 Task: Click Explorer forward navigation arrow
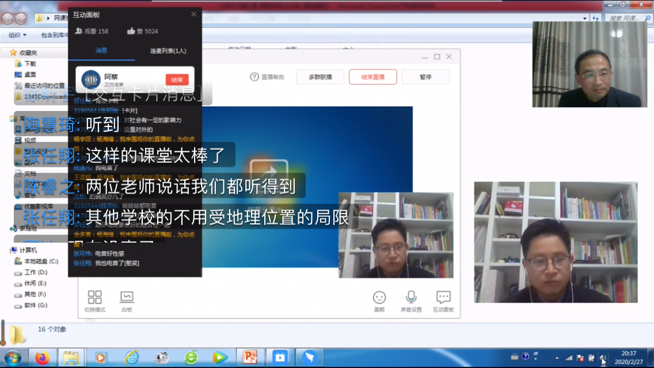pyautogui.click(x=21, y=18)
